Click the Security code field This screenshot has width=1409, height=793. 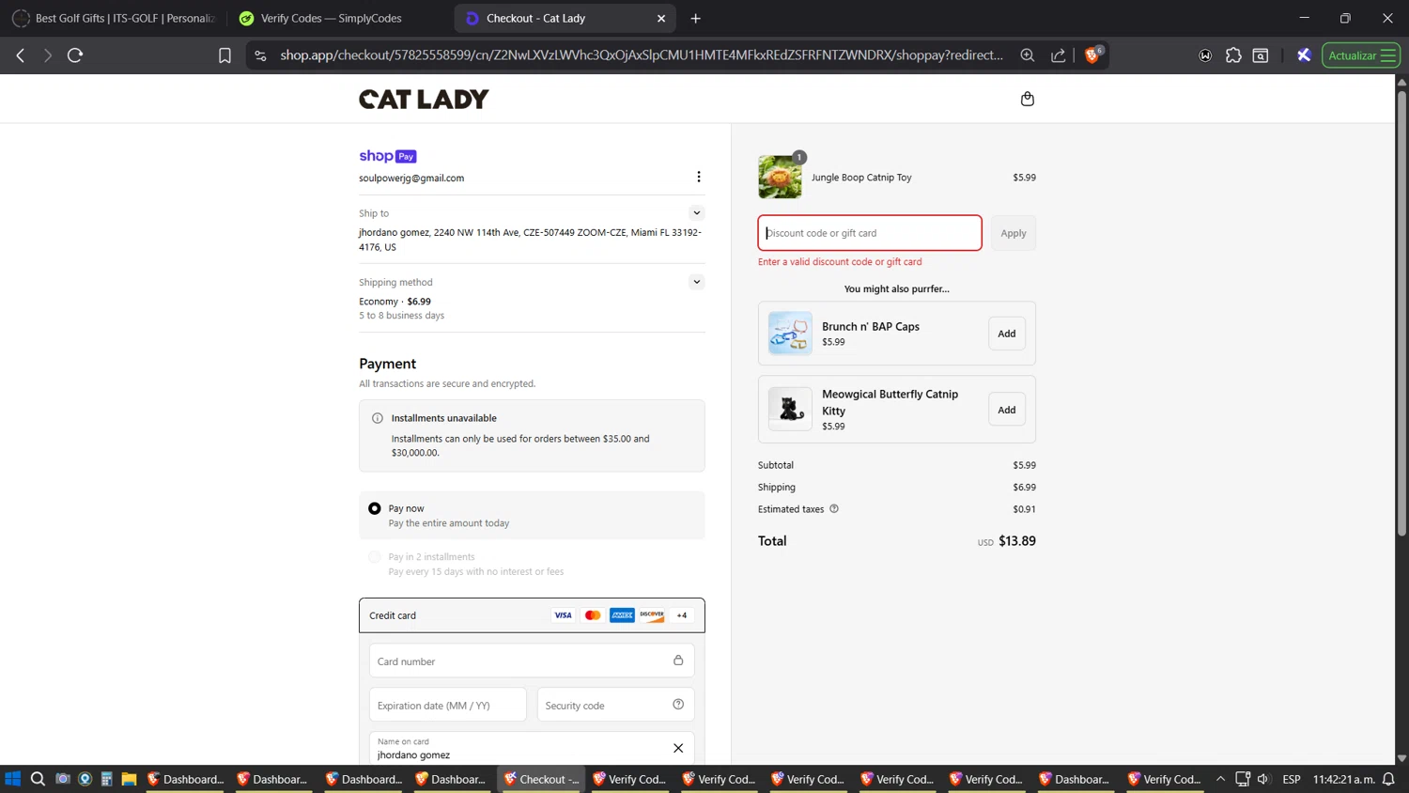(x=615, y=705)
